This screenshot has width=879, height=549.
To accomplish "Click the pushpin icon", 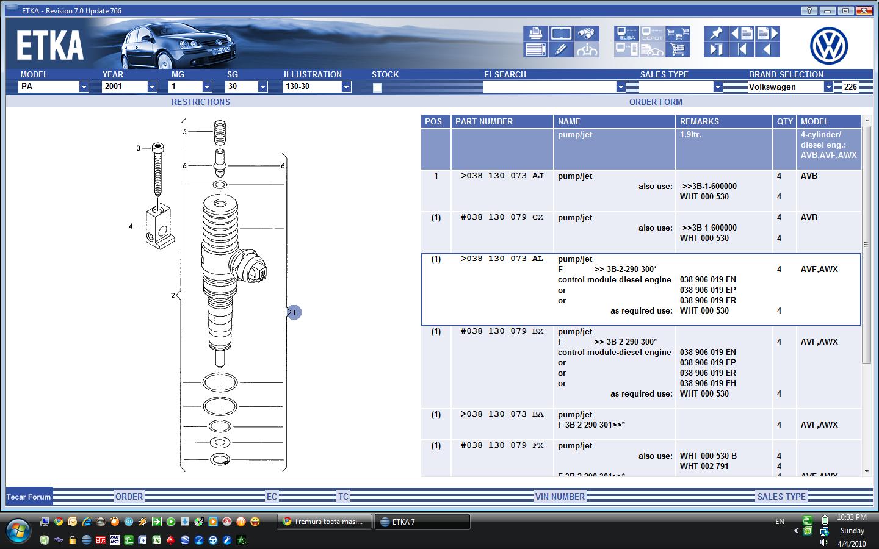I will [717, 34].
